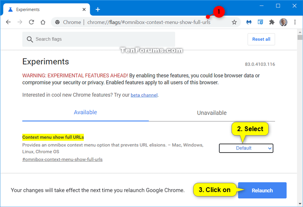Bookmark this page with the star
303x207 pixels.
pyautogui.click(x=234, y=22)
